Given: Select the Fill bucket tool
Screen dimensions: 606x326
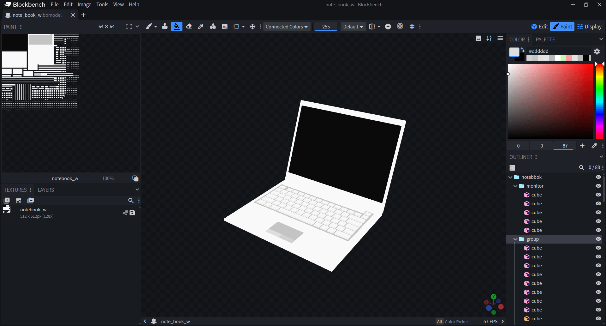Looking at the screenshot, I should point(177,27).
